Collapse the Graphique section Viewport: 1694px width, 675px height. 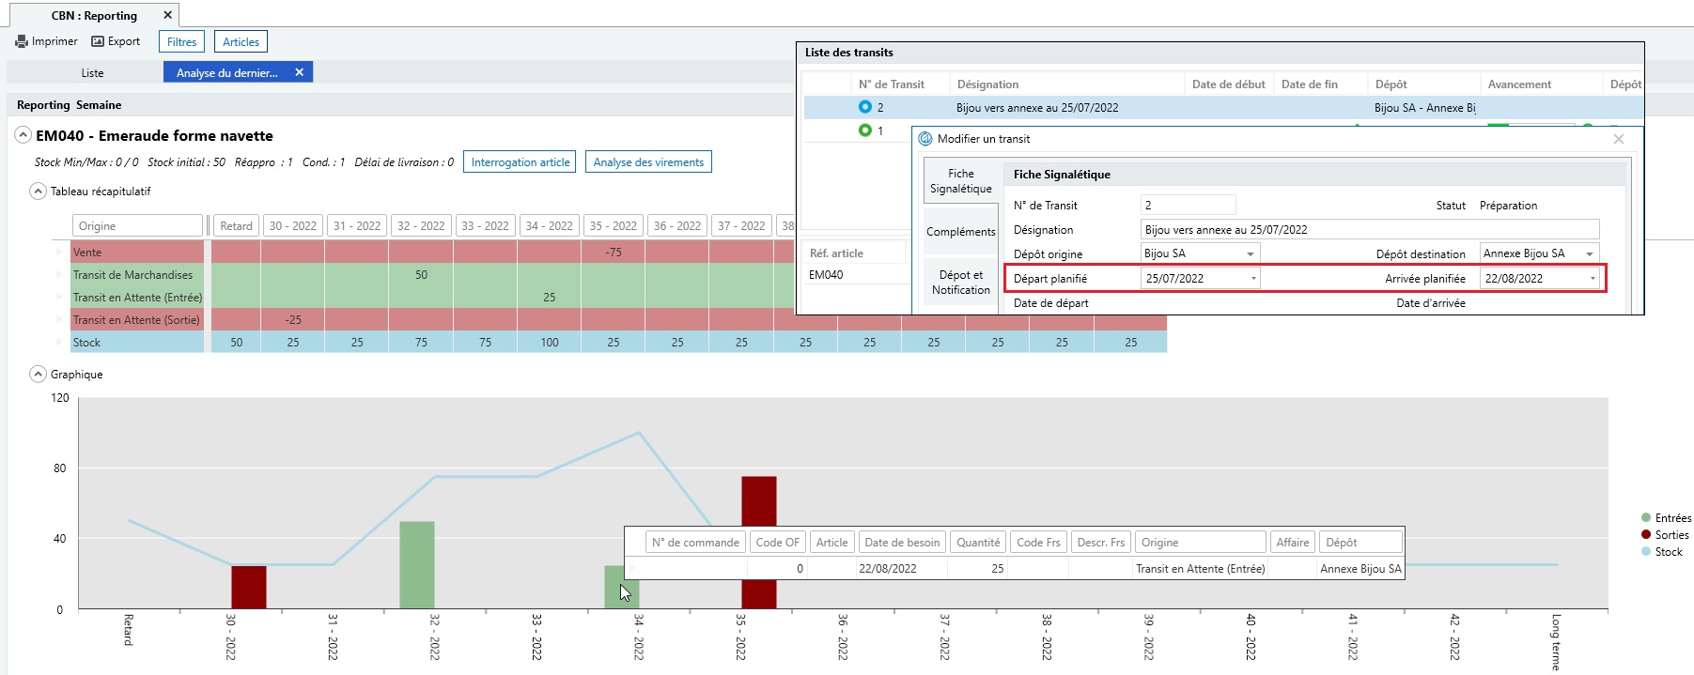coord(38,375)
